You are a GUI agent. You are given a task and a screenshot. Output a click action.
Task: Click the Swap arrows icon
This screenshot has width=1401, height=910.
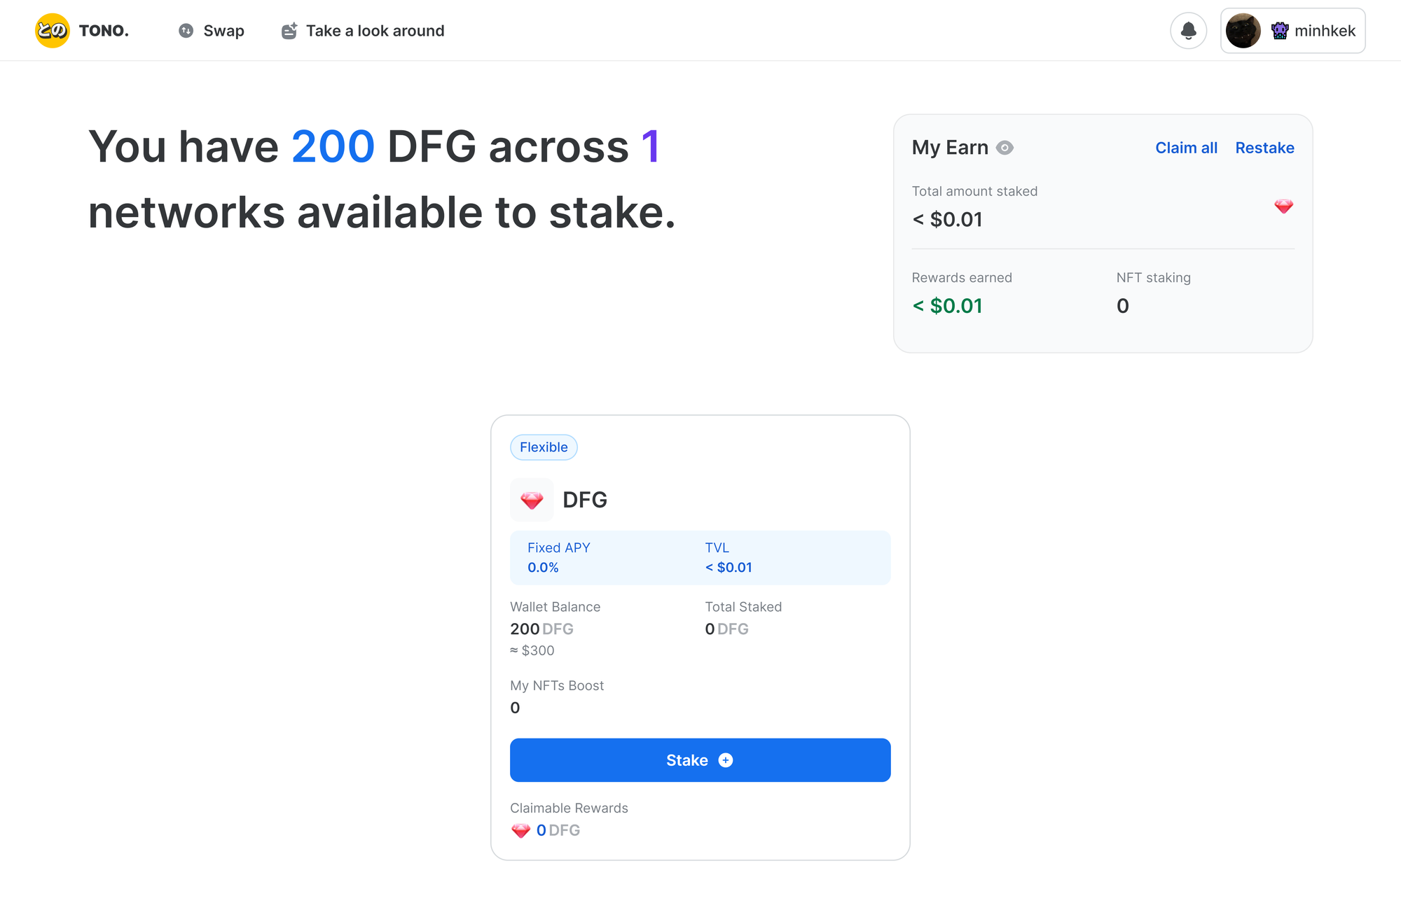coord(186,31)
